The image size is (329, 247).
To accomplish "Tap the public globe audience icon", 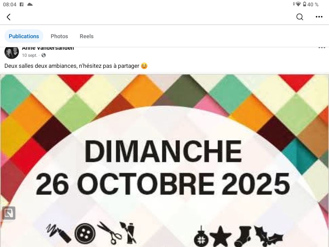I will click(43, 55).
